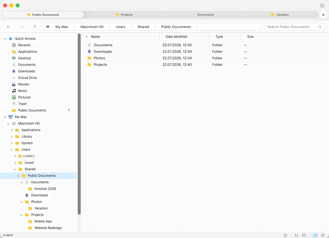The height and width of the screenshot is (238, 329).
Task: Sort by the Size column header
Action: 250,36
